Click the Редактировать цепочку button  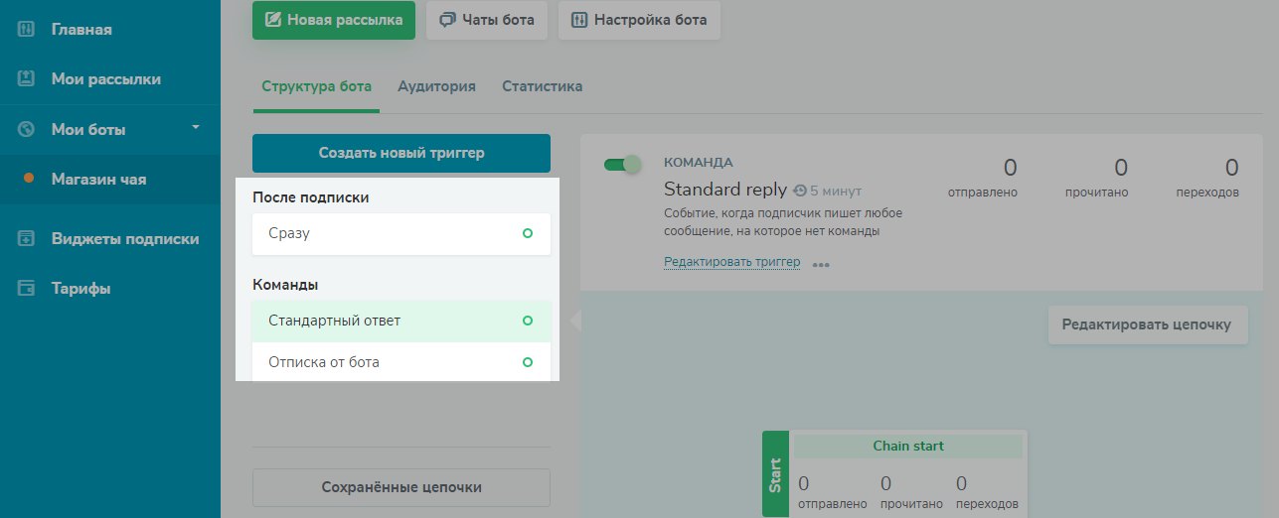[1147, 324]
